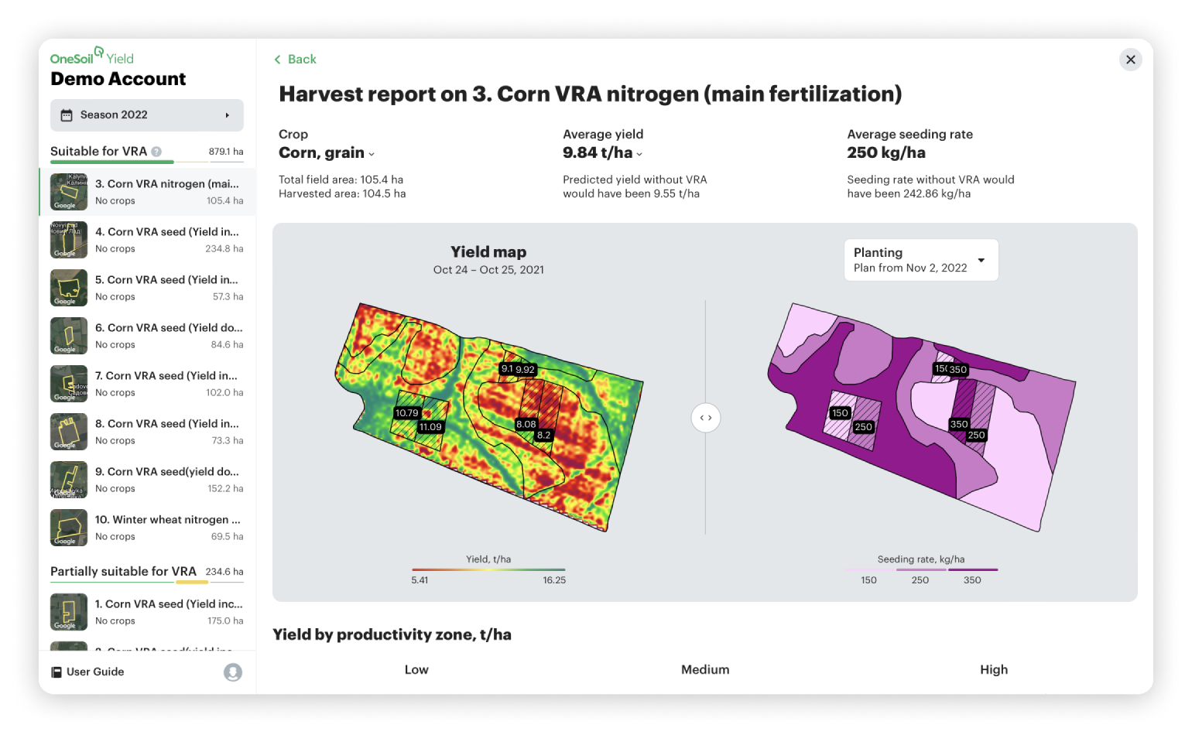This screenshot has height=735, width=1192.
Task: Click the Medium productivity zone column
Action: pyautogui.click(x=705, y=670)
